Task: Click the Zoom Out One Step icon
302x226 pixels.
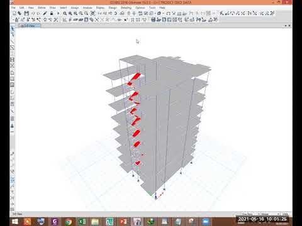Action: pos(86,13)
